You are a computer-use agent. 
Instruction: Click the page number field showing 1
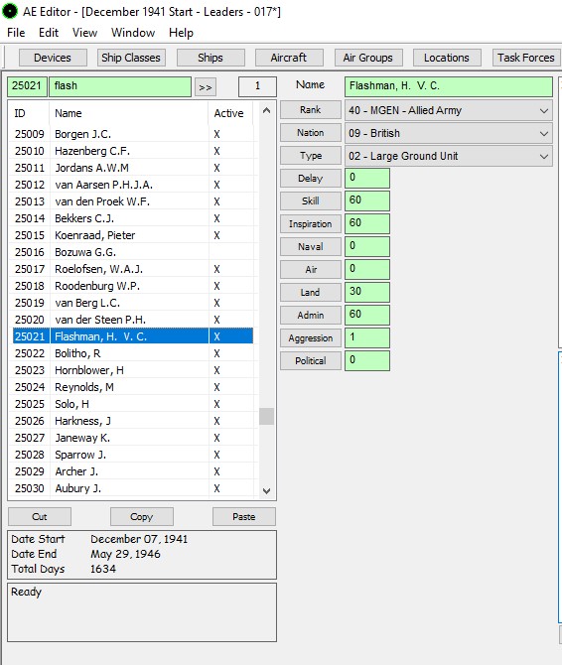pos(257,86)
